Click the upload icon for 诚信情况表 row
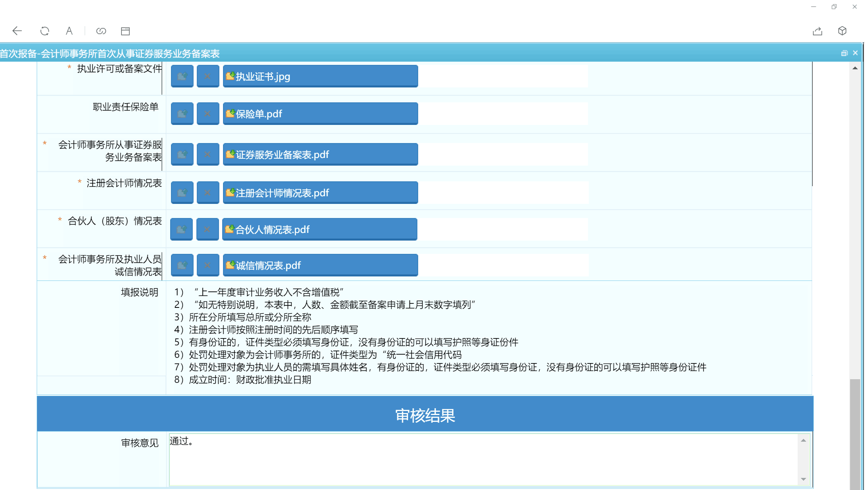This screenshot has width=865, height=490. (x=182, y=265)
